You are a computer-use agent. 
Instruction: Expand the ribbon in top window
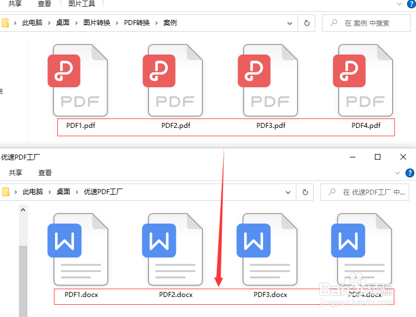[399, 4]
